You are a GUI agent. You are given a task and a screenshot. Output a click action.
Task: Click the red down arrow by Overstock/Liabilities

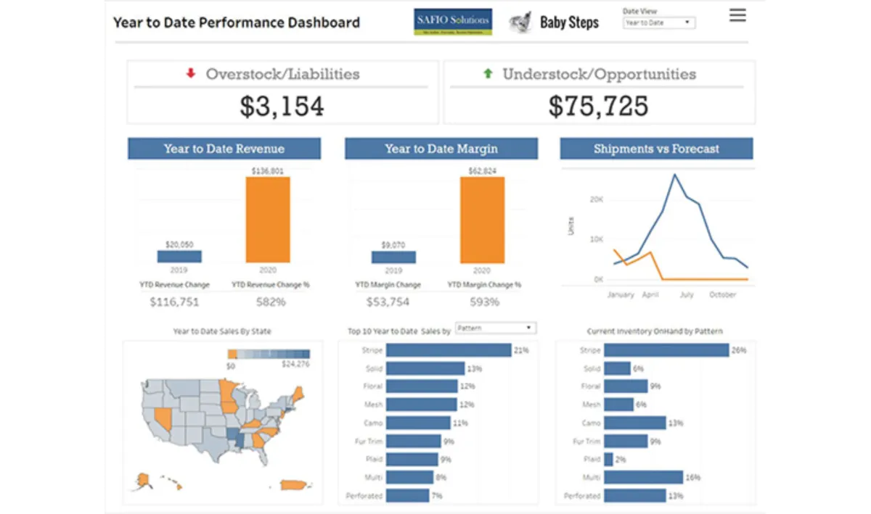coord(191,73)
